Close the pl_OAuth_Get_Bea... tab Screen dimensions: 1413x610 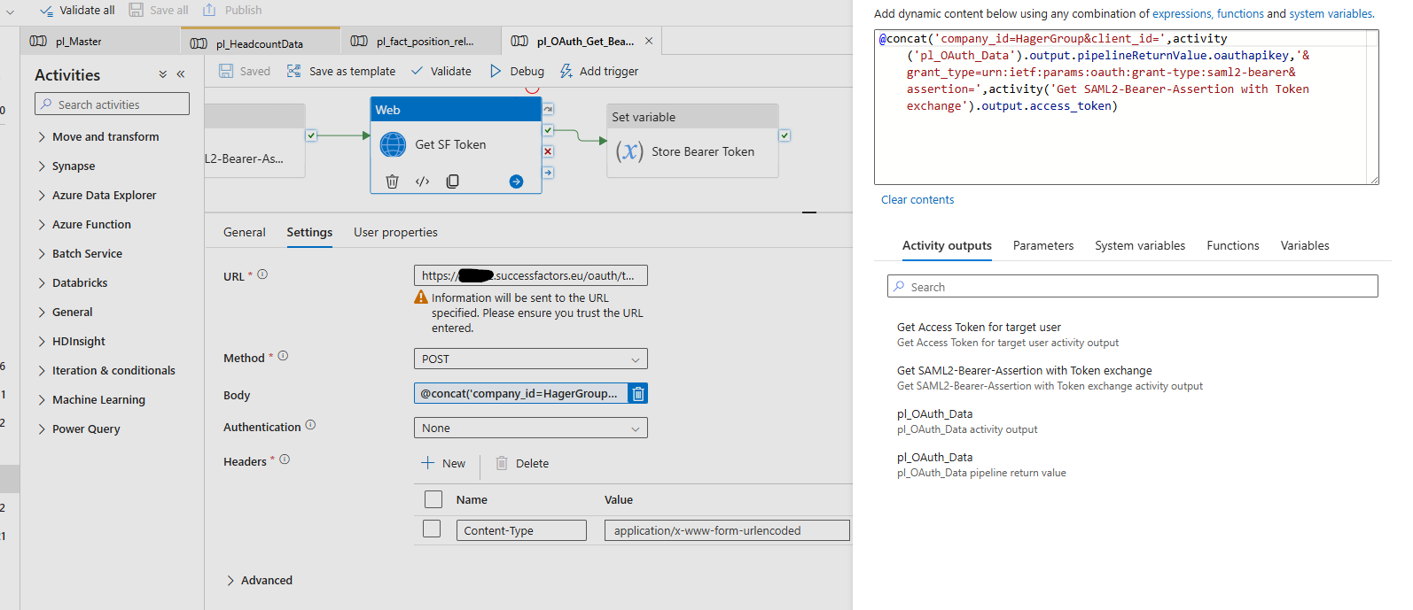[649, 41]
